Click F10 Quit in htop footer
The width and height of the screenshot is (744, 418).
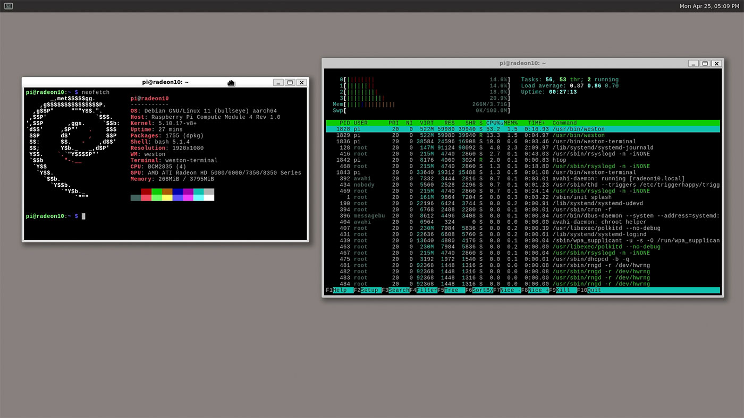(x=590, y=290)
